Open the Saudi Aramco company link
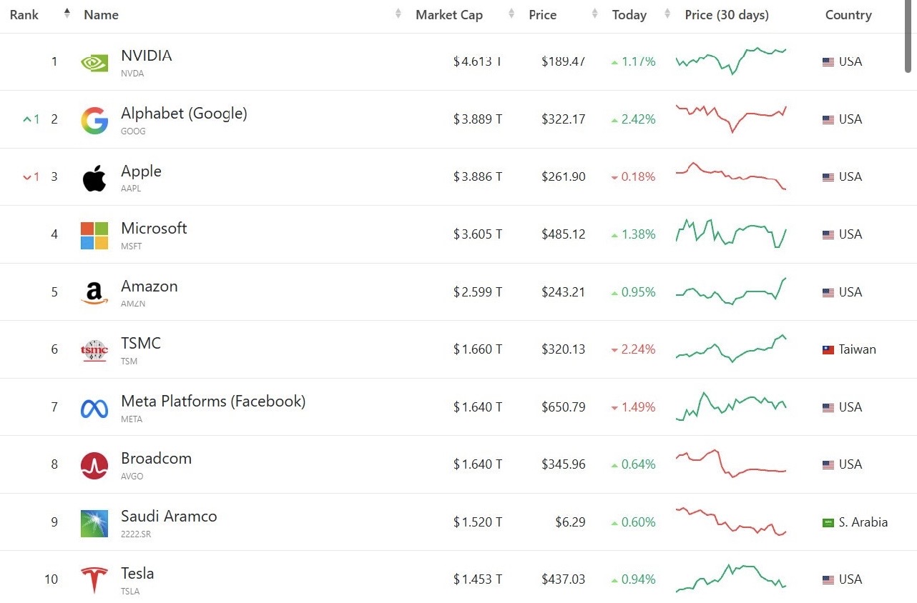Screen dimensions: 917x603 pos(169,517)
